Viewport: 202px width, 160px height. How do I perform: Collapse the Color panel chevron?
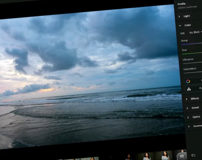tap(180, 26)
